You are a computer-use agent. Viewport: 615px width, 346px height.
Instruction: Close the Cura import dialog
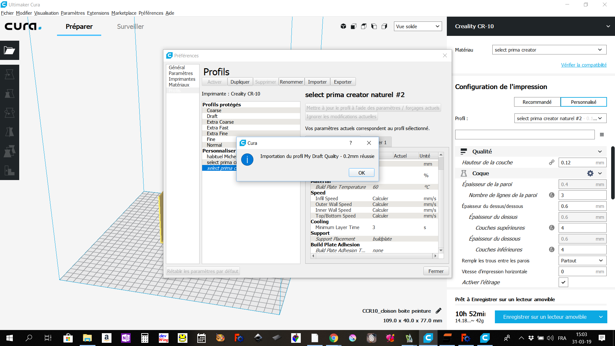coord(369,143)
